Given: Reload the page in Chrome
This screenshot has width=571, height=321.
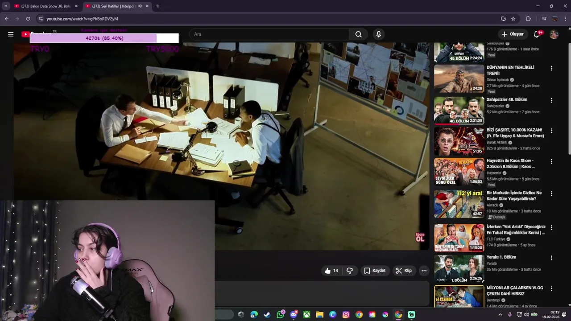Looking at the screenshot, I should click(x=28, y=19).
